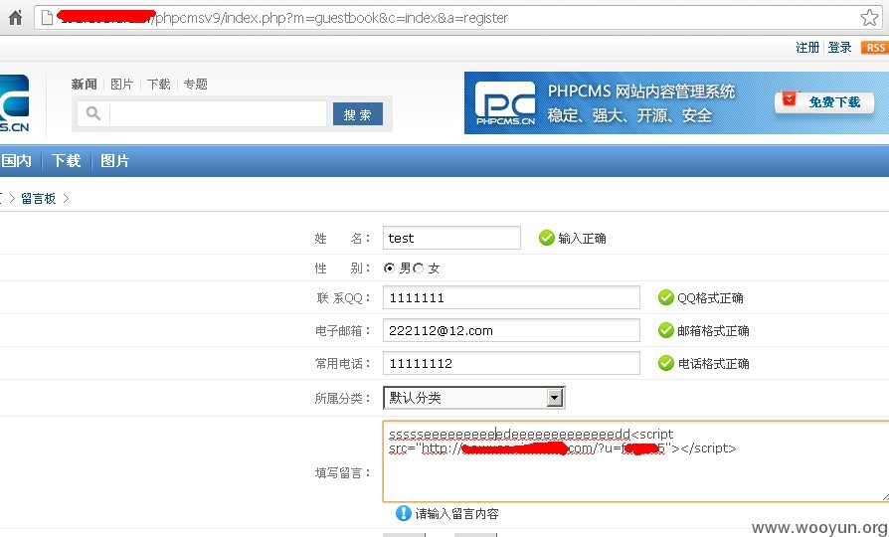Open the 新闻 search tab
The image size is (889, 537).
[x=84, y=85]
